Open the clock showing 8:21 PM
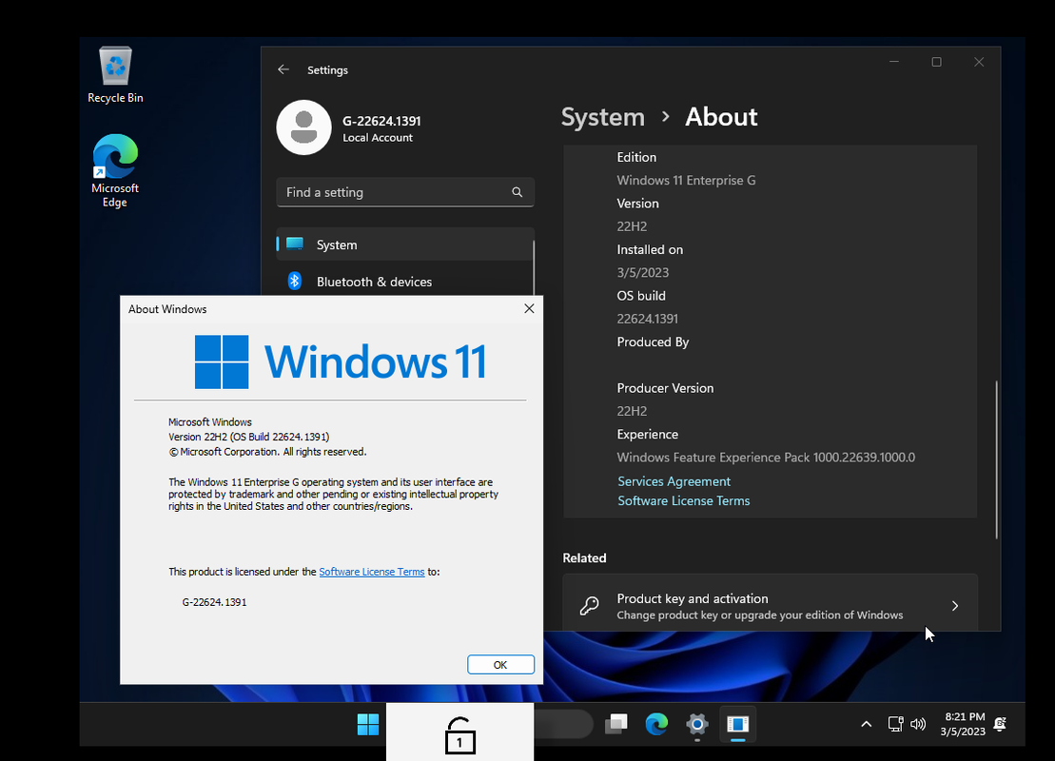Viewport: 1055px width, 761px height. click(x=964, y=724)
